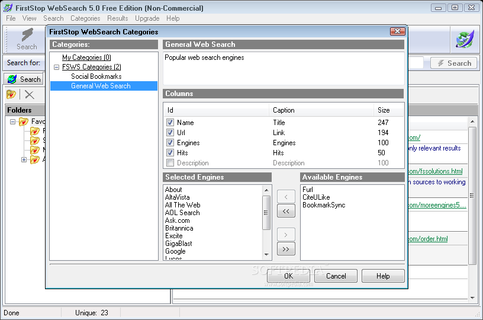The image size is (483, 320).
Task: Remove one engine to available list
Action: pos(286,235)
